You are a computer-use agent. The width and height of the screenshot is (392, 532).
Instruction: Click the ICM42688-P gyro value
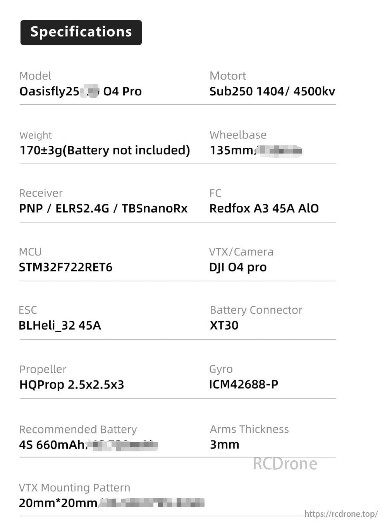pos(243,385)
